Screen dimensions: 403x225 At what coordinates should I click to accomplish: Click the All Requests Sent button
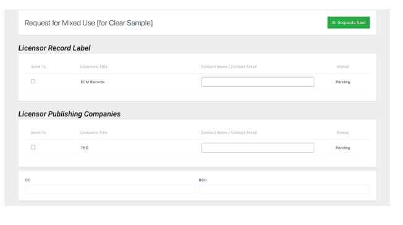(348, 23)
